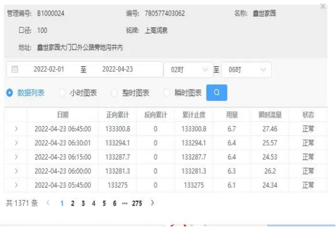Click the 133275 forward cumulative cell
This screenshot has height=227, width=336.
[x=118, y=185]
